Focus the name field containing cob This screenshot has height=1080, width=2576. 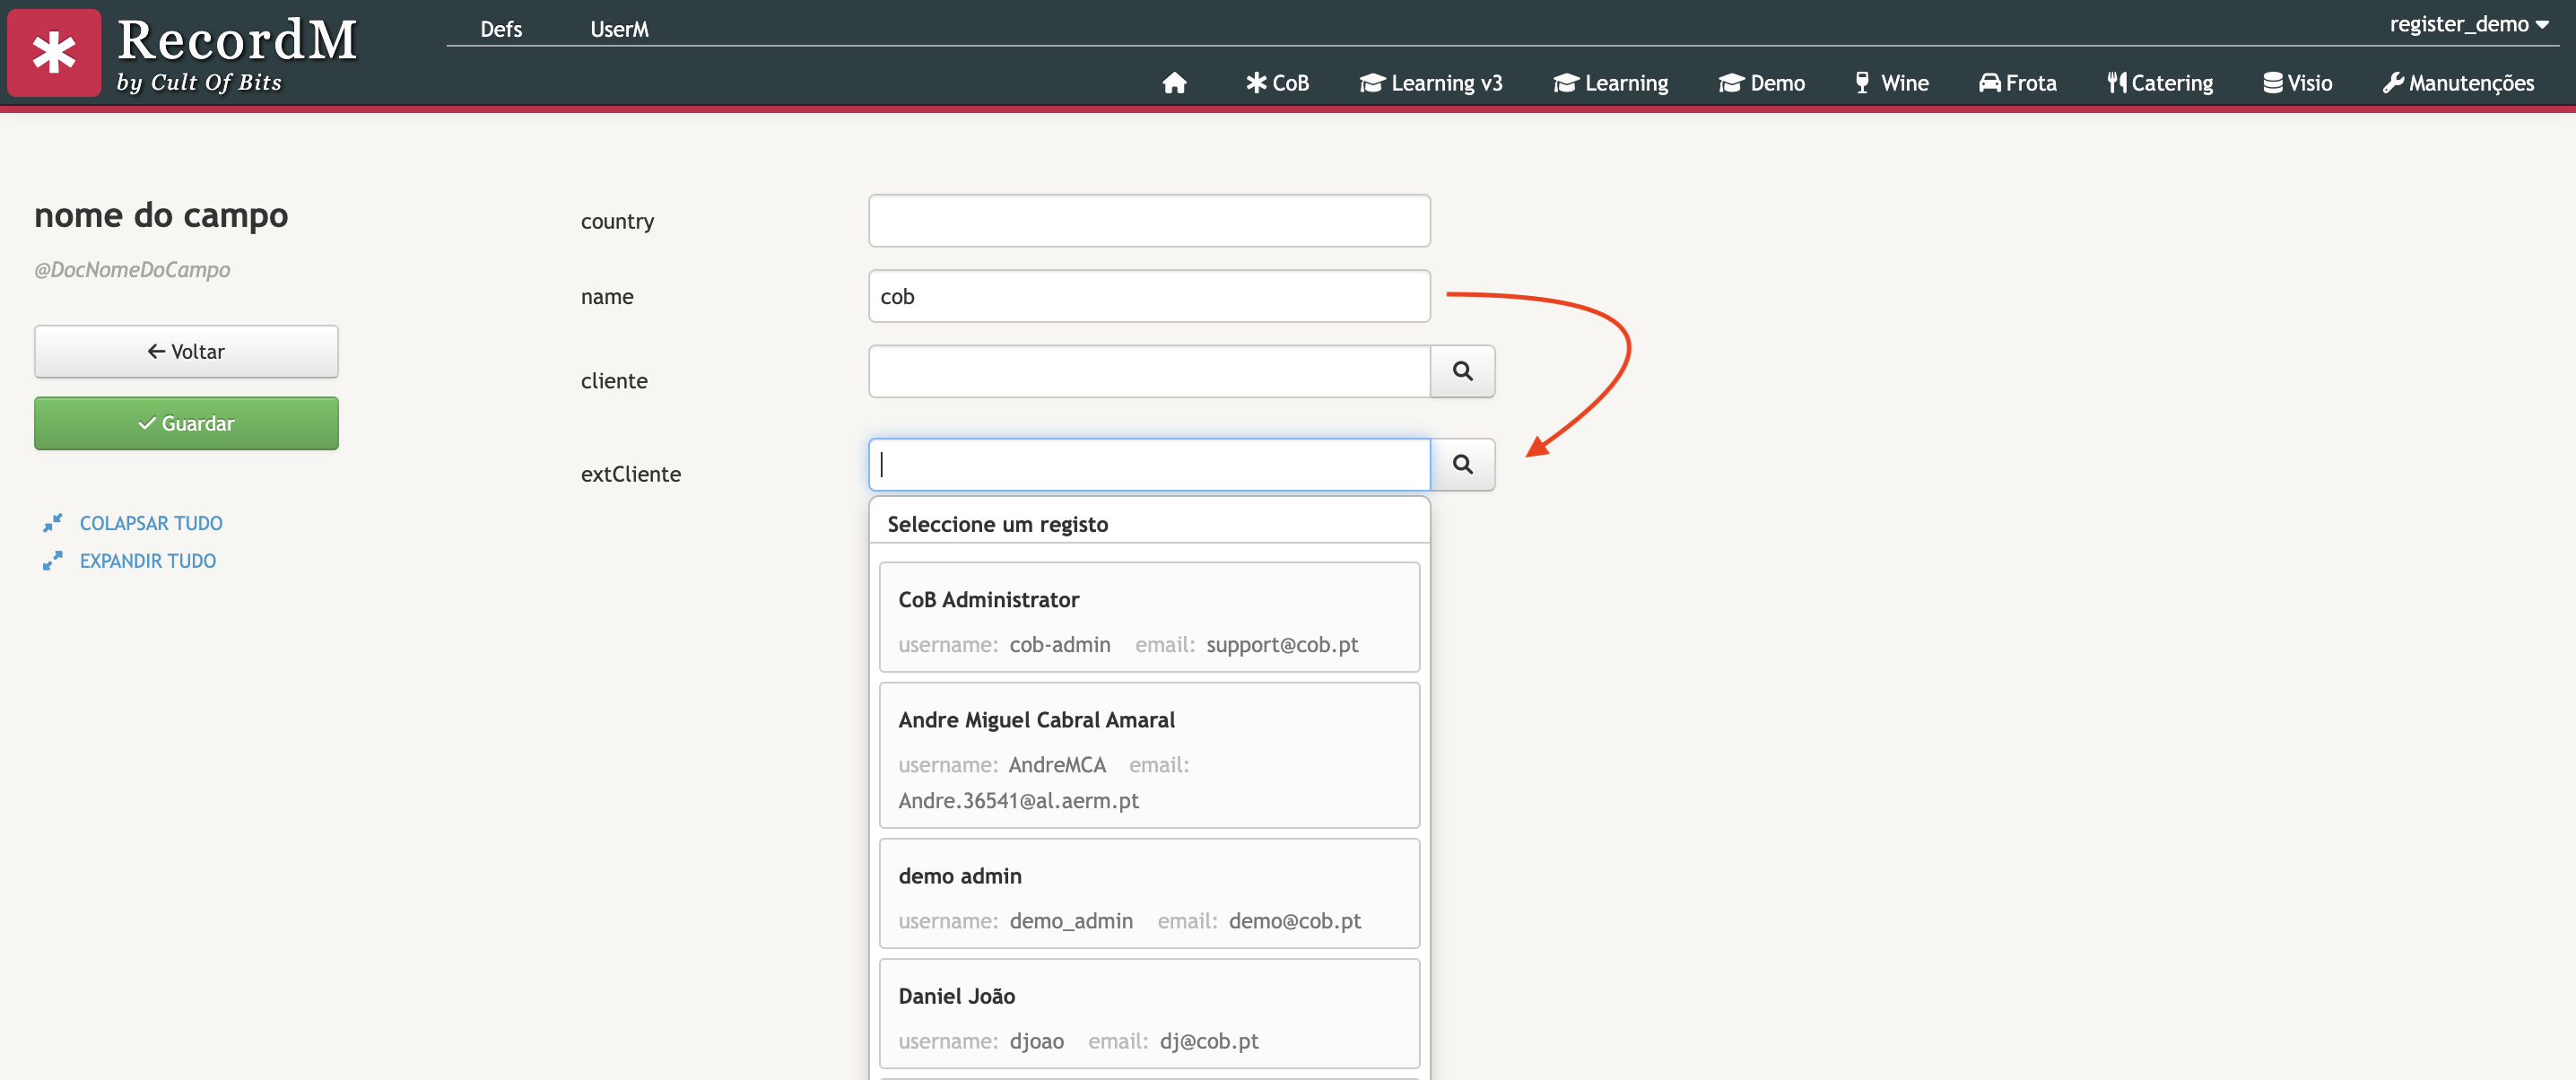[1149, 296]
